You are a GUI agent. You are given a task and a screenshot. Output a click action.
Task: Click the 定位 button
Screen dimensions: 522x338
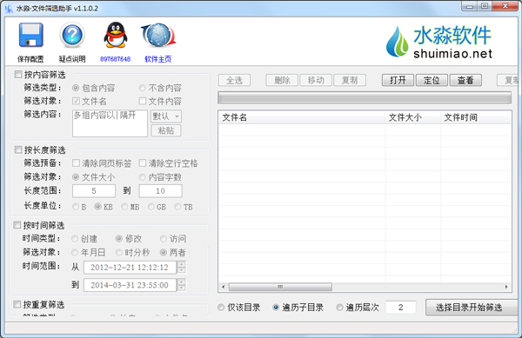(x=432, y=80)
